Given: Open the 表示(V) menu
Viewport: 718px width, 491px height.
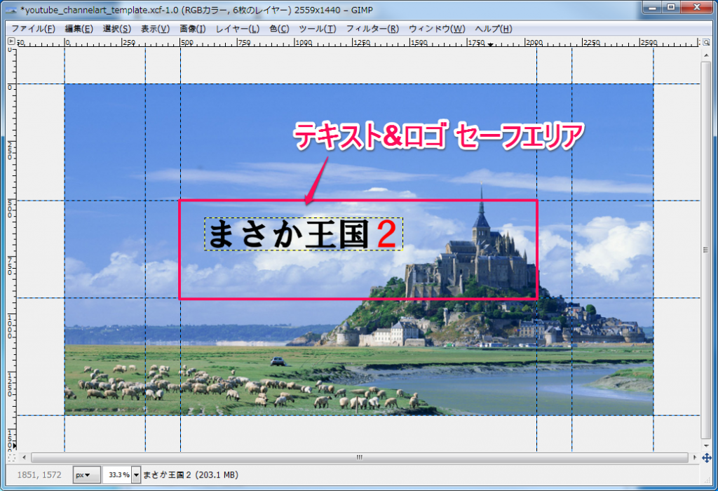Looking at the screenshot, I should pos(155,29).
